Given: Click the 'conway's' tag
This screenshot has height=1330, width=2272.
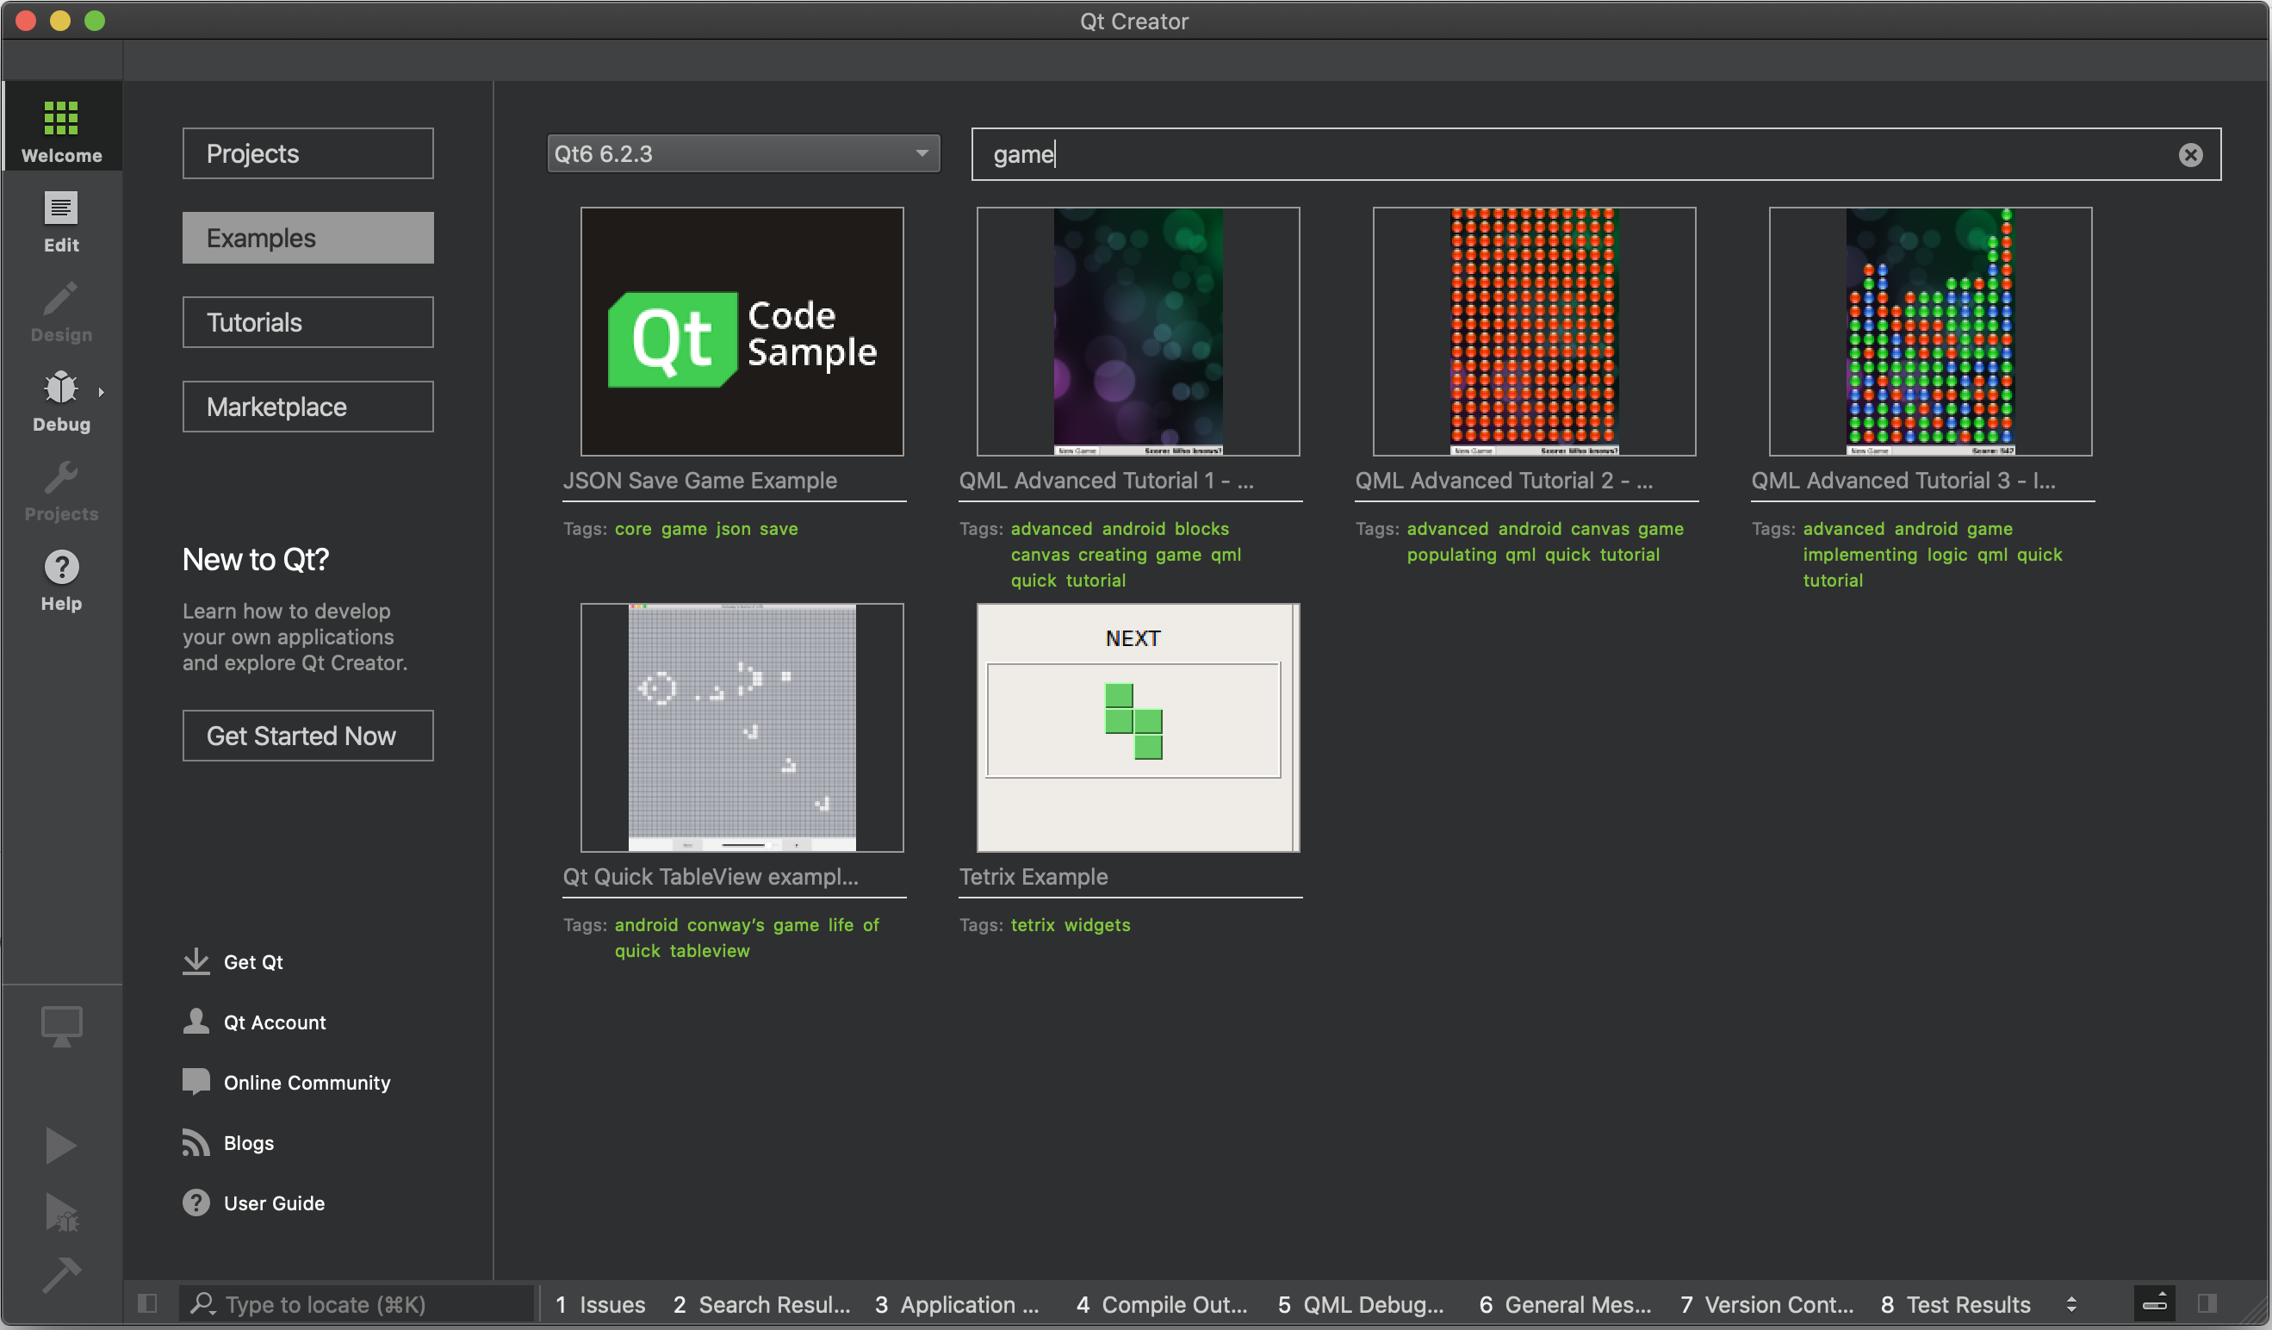Looking at the screenshot, I should [x=726, y=925].
